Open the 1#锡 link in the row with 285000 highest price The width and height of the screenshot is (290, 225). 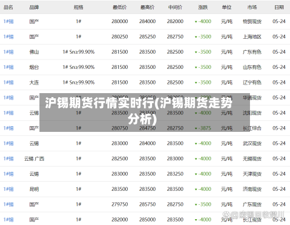click(x=9, y=220)
